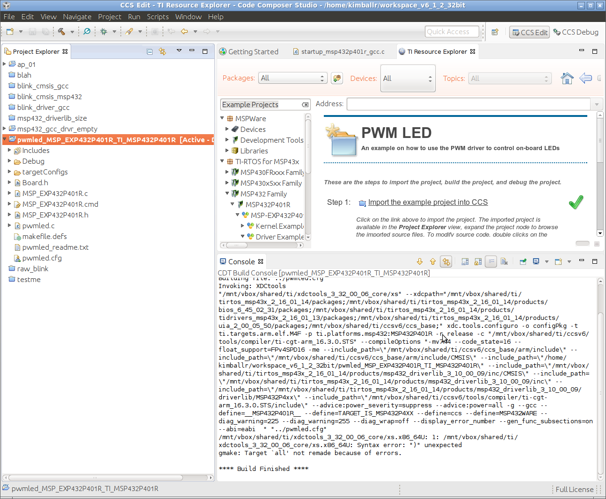Switch to the CCS Debug perspective
606x499 pixels.
tap(576, 32)
